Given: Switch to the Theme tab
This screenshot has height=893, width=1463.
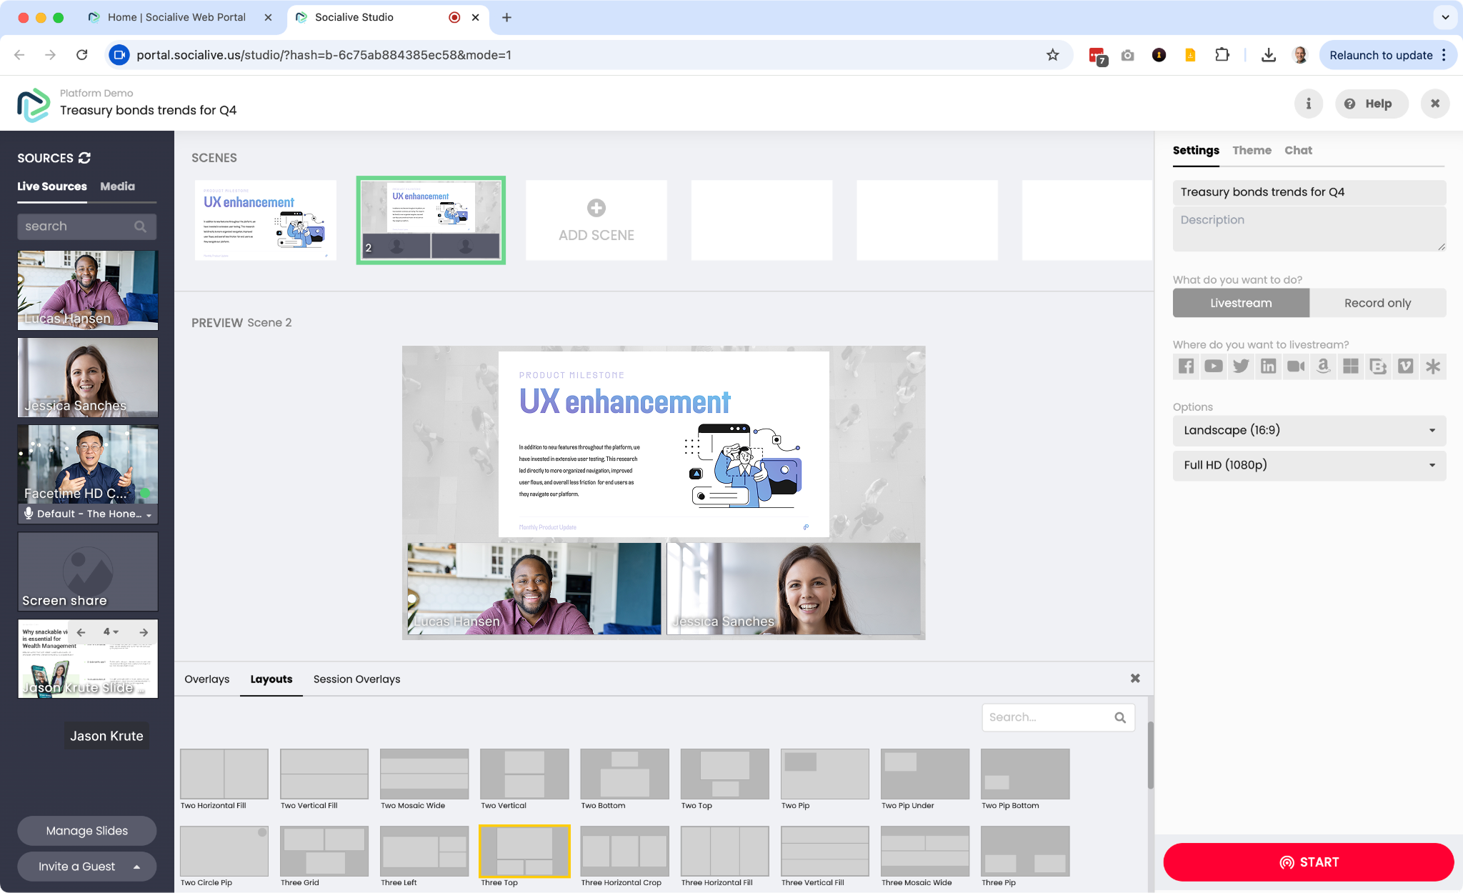Looking at the screenshot, I should (x=1252, y=150).
